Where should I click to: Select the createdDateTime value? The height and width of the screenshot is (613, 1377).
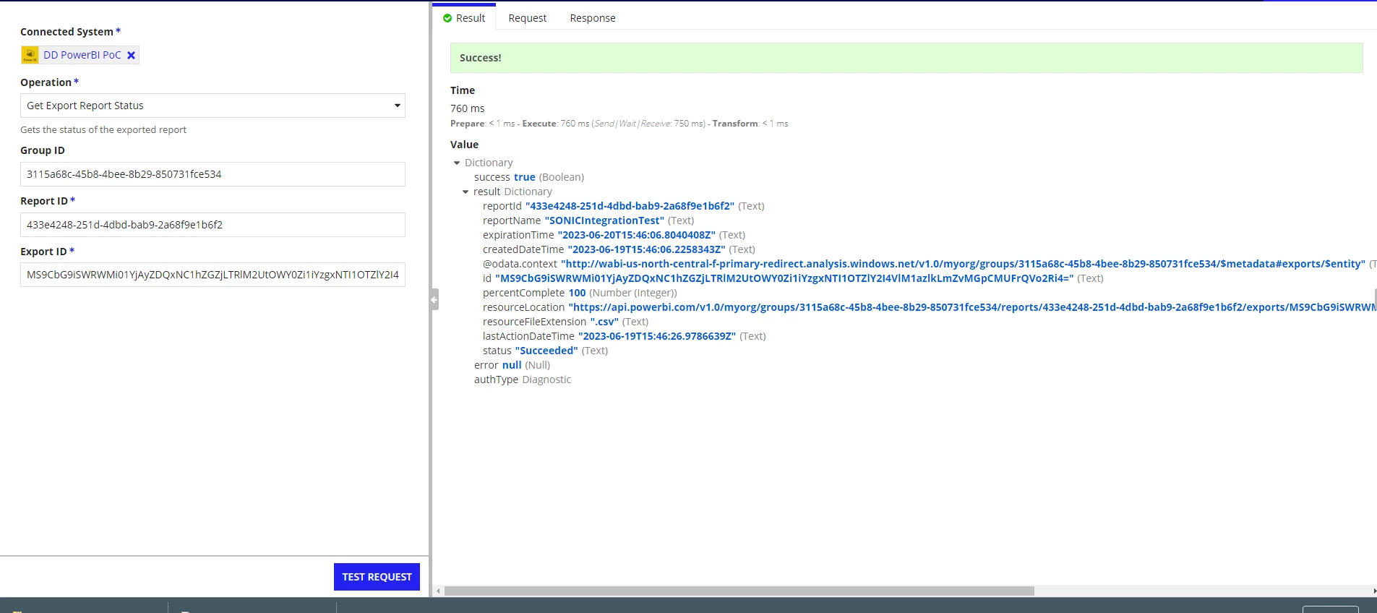[646, 249]
